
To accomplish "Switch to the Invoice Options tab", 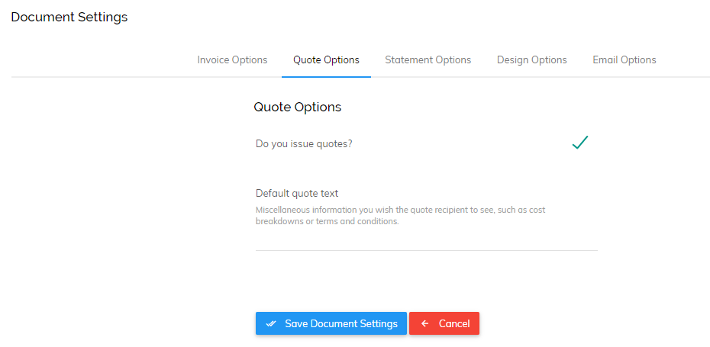I will click(x=232, y=59).
